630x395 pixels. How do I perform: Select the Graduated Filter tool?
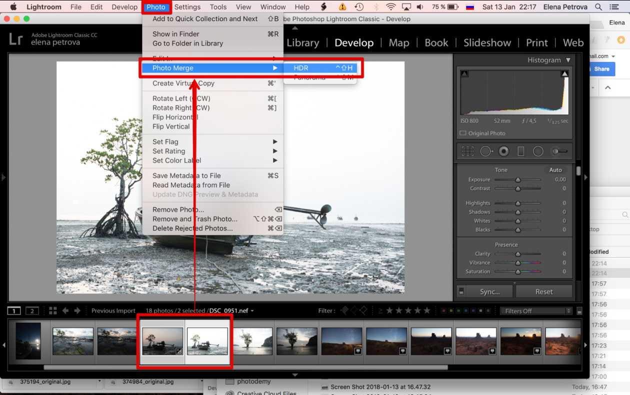520,151
